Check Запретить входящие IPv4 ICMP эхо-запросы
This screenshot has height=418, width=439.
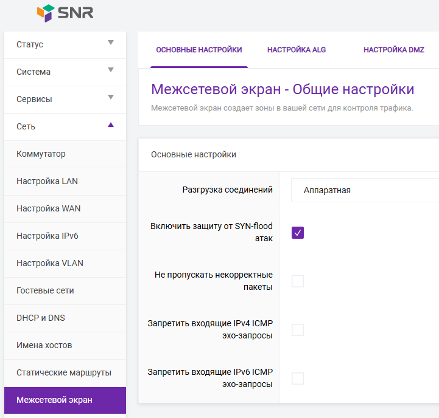pyautogui.click(x=298, y=330)
